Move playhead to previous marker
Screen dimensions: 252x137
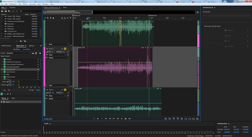[x=106, y=119]
